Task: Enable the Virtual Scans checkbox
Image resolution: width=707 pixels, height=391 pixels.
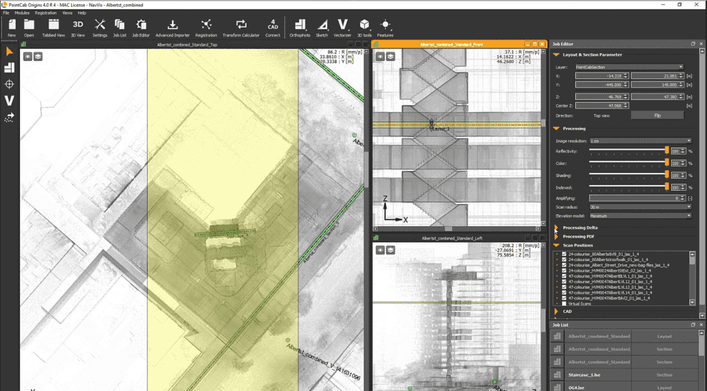Action: [x=564, y=303]
